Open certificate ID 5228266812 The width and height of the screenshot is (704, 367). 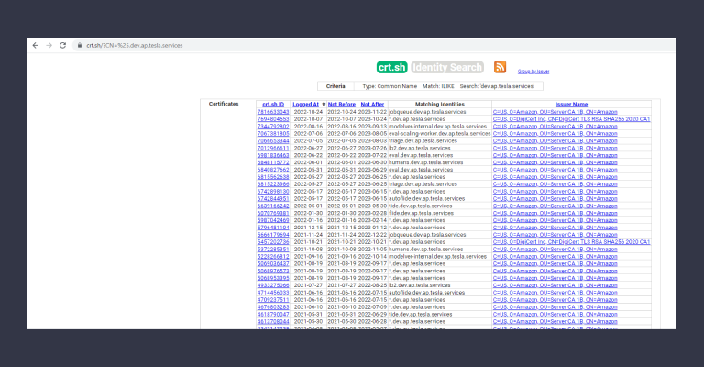(273, 257)
